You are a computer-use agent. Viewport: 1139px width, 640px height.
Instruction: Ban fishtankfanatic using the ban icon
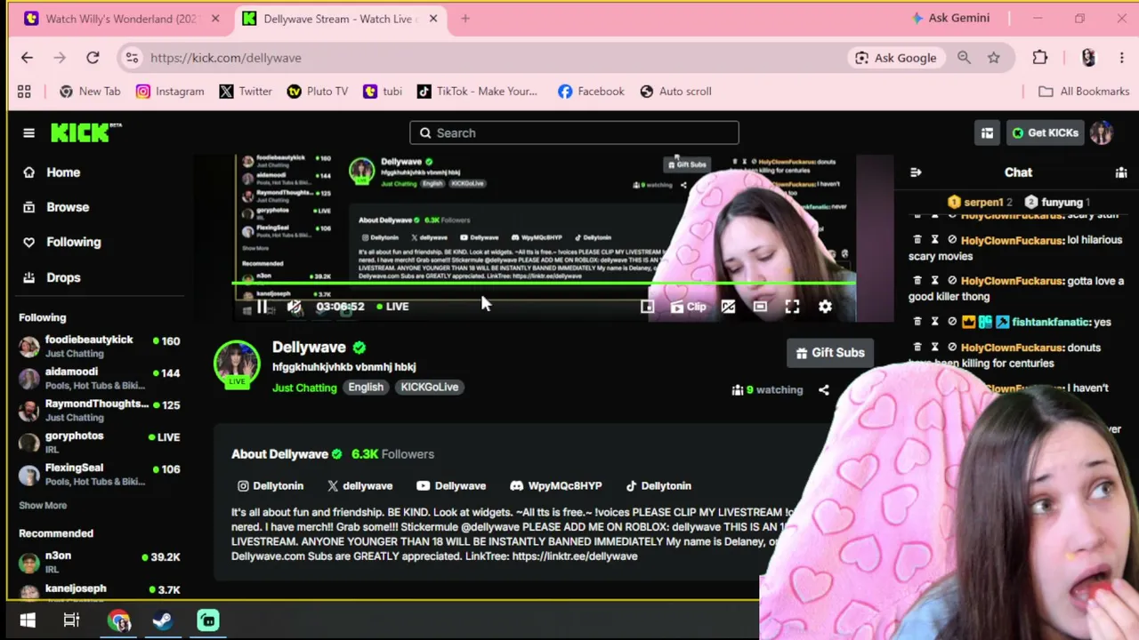[952, 322]
